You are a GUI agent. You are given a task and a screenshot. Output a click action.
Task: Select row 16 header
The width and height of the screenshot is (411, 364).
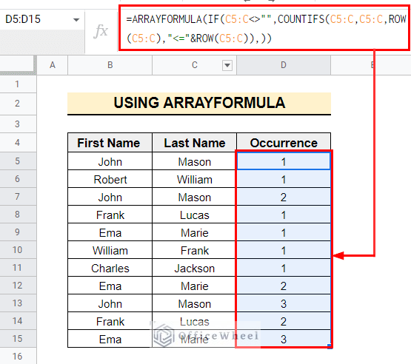(x=17, y=356)
